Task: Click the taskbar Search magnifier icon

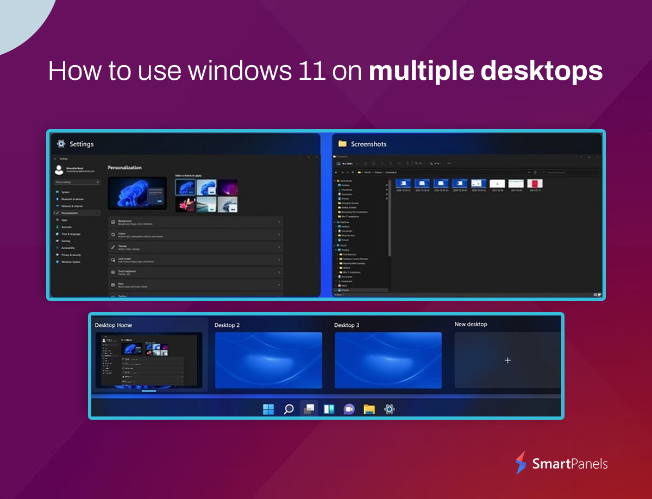Action: click(289, 409)
